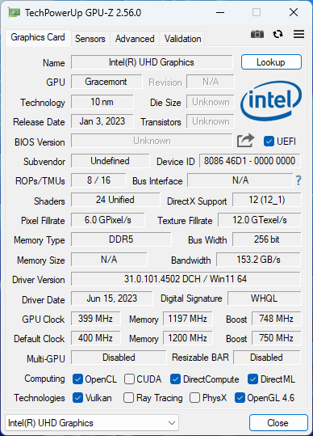Take a screenshot with the camera icon

pyautogui.click(x=257, y=34)
